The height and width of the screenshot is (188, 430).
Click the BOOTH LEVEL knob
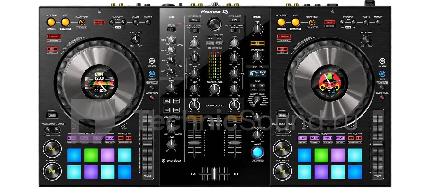pos(257,57)
